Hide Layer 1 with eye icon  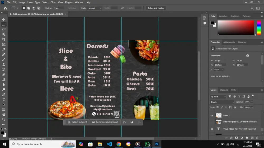point(212,115)
